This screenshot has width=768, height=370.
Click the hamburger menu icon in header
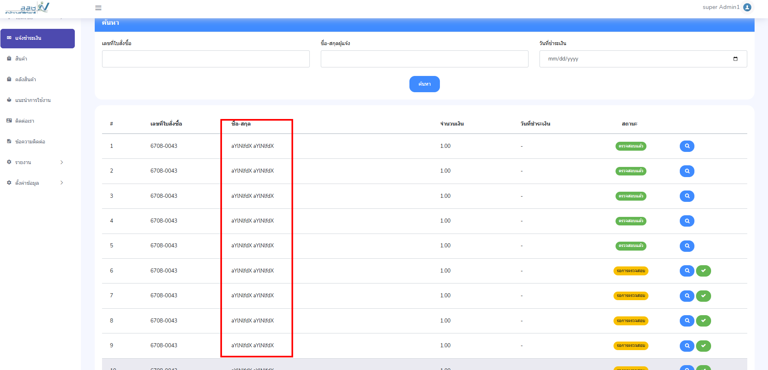tap(98, 8)
